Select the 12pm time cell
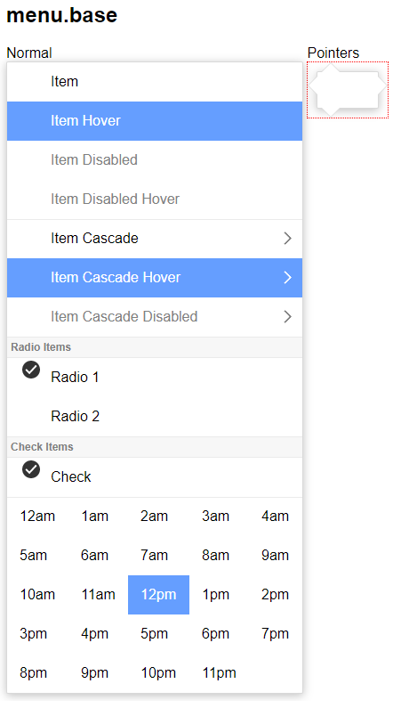Viewport: 409px width, 708px height. pyautogui.click(x=159, y=595)
